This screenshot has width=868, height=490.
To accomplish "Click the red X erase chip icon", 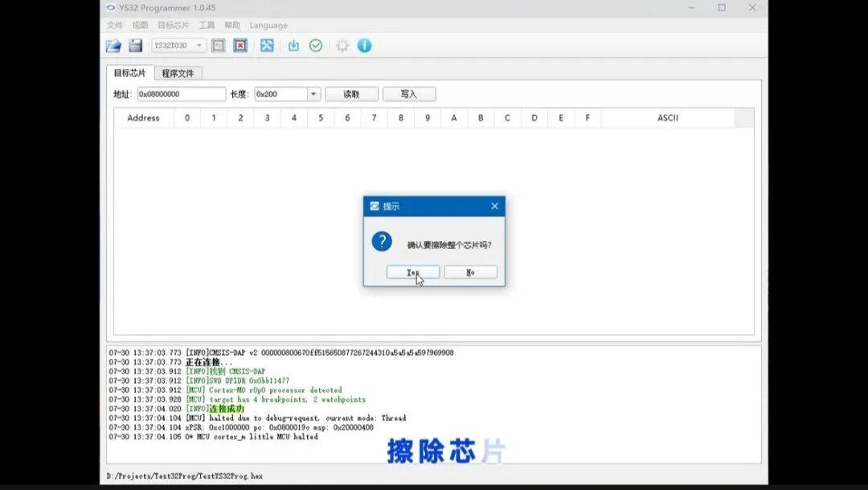I will click(240, 45).
